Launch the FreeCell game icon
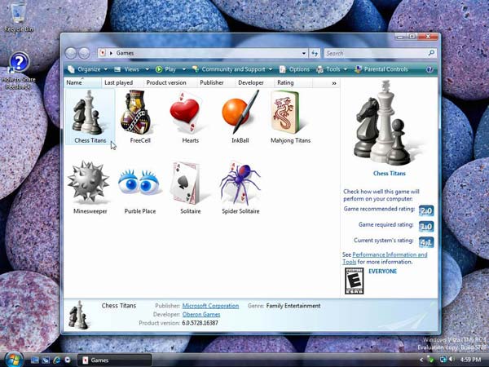 coord(139,114)
